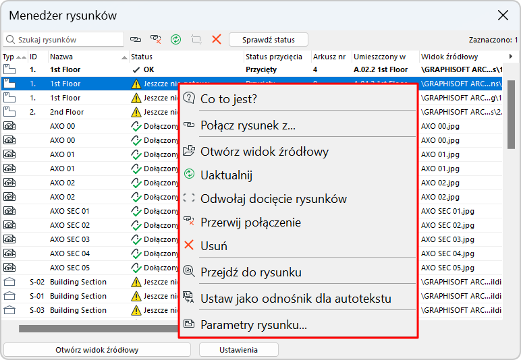
Task: Click bottom 'Otwórz widok źródłowy' button
Action: click(97, 350)
